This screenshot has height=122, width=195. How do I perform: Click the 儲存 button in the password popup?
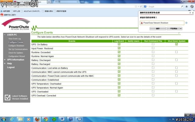tap(158, 29)
